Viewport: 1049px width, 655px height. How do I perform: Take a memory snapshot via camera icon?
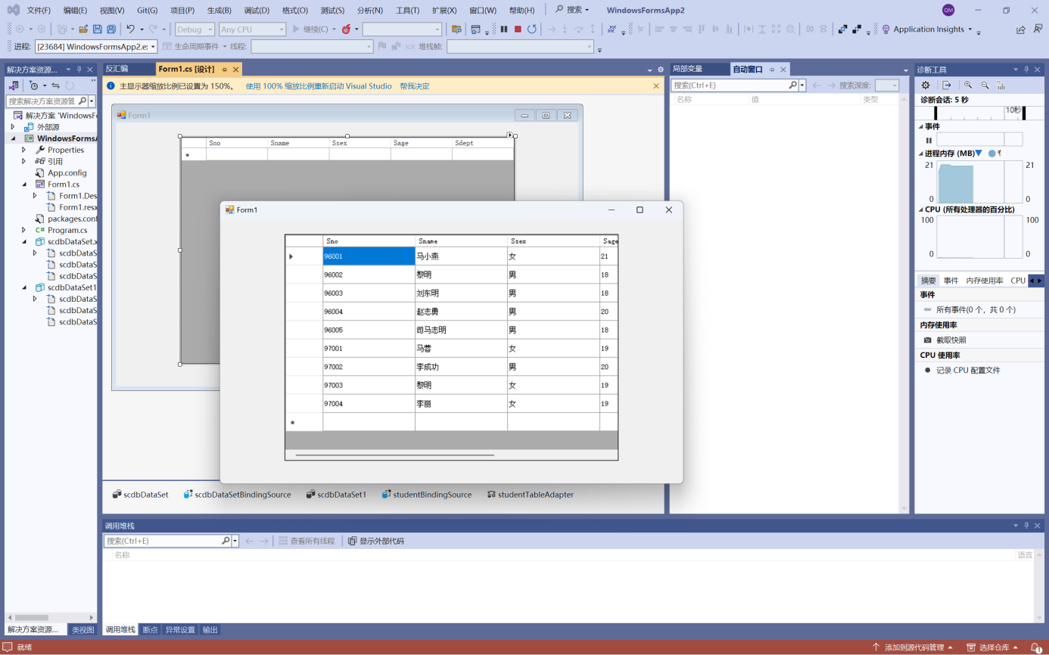[x=928, y=340]
